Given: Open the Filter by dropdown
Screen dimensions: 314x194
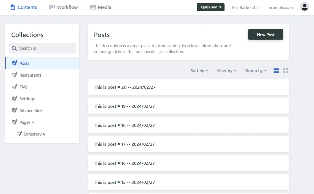Looking at the screenshot, I should coord(227,70).
